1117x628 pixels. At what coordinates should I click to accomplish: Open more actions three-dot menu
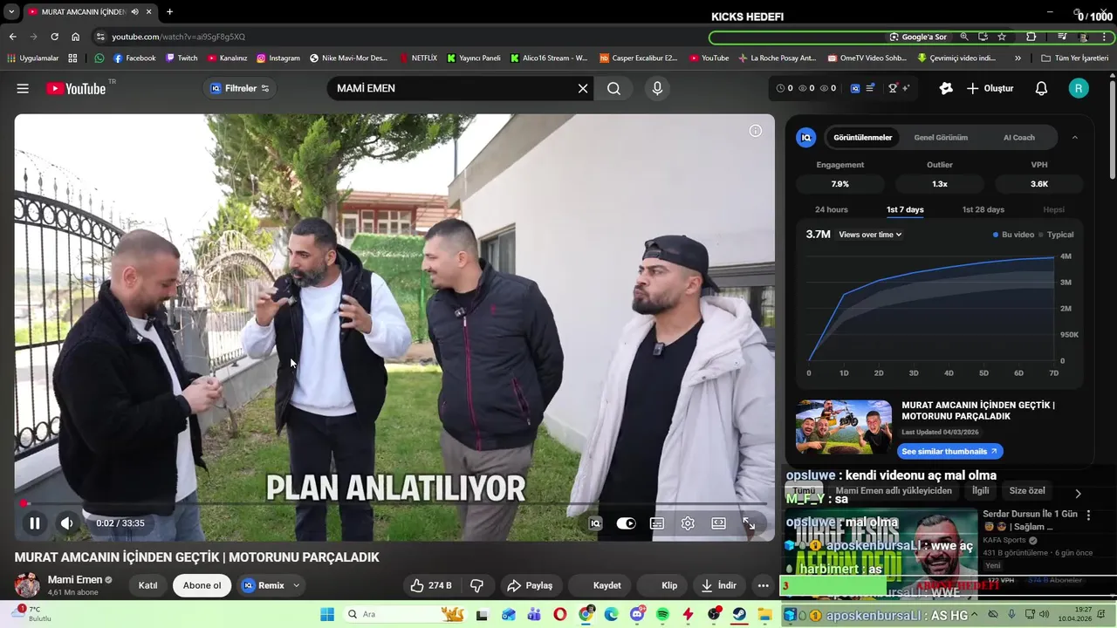coord(764,585)
